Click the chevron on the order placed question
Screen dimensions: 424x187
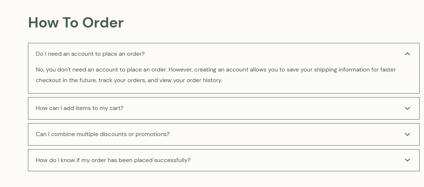(x=407, y=160)
